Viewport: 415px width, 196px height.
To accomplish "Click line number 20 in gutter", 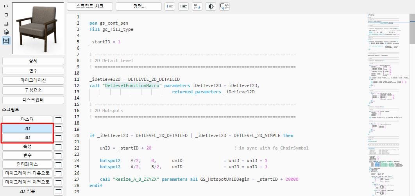I will pyautogui.click(x=77, y=136).
